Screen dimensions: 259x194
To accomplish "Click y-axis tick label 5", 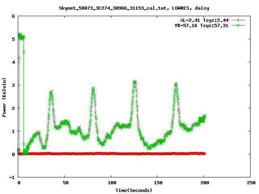I will tap(13, 39).
